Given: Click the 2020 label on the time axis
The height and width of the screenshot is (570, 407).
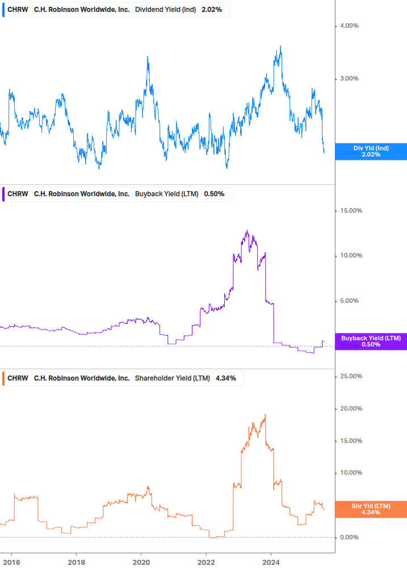Looking at the screenshot, I should tap(141, 563).
